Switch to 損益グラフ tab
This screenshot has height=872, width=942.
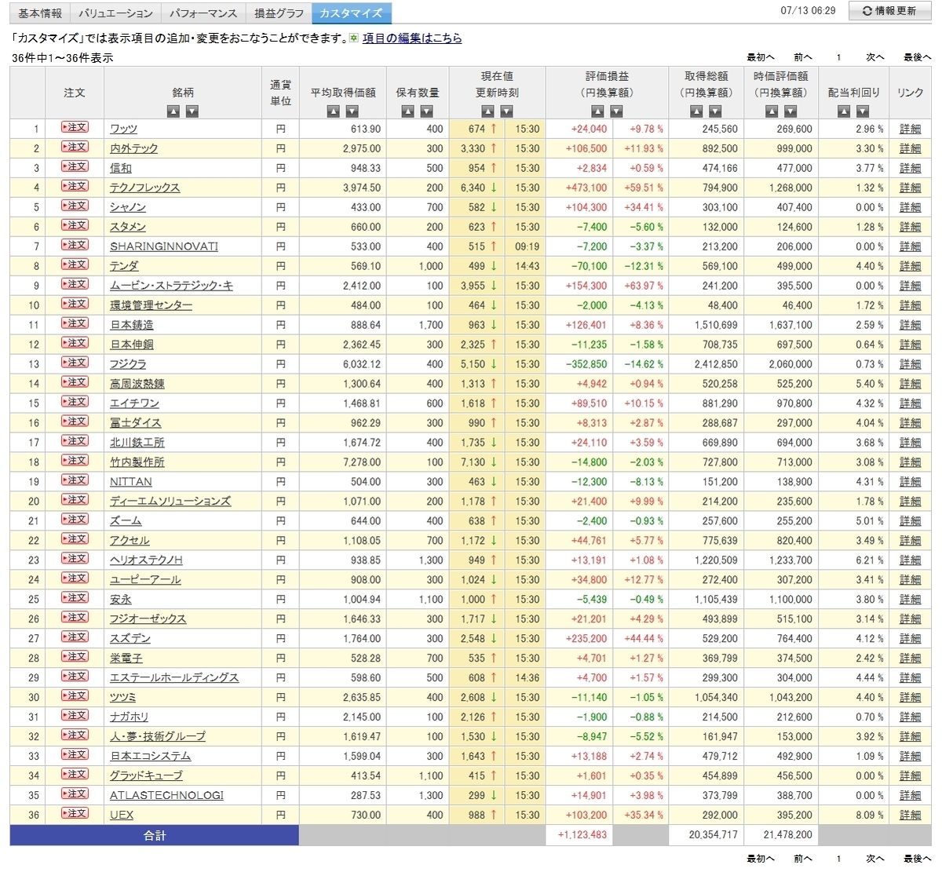279,13
